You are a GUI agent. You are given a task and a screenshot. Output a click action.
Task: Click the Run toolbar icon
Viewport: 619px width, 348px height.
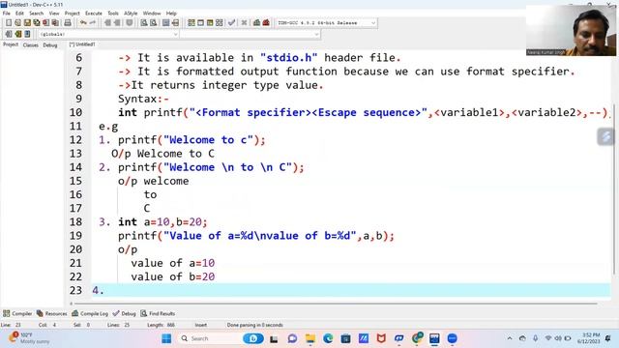coord(200,23)
